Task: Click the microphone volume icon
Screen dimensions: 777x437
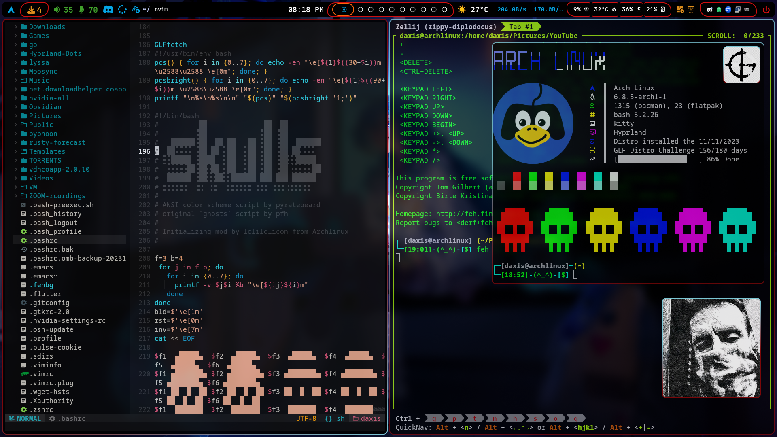Action: pos(81,10)
